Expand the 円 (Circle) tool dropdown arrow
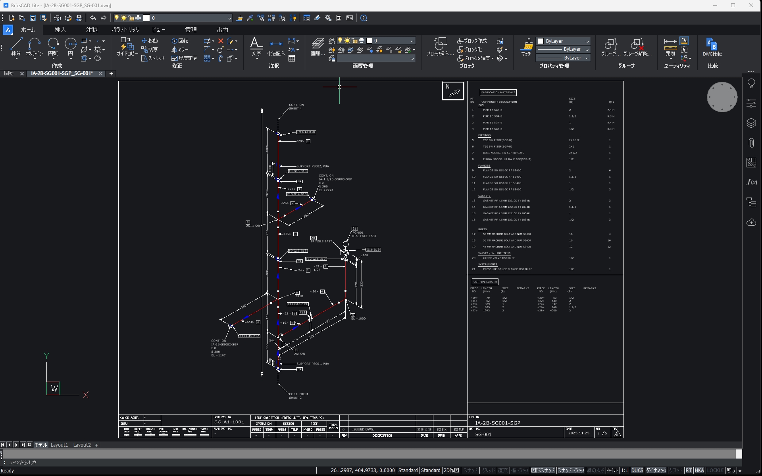This screenshot has height=476, width=762. 71,58
